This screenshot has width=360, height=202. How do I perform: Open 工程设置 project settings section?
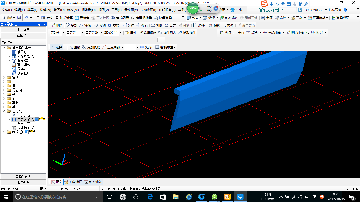23,29
